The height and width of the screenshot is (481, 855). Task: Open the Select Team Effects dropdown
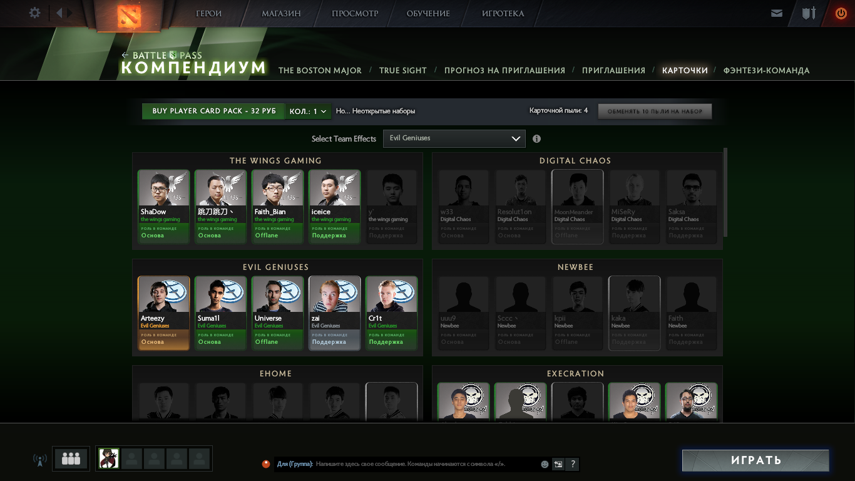pos(454,138)
